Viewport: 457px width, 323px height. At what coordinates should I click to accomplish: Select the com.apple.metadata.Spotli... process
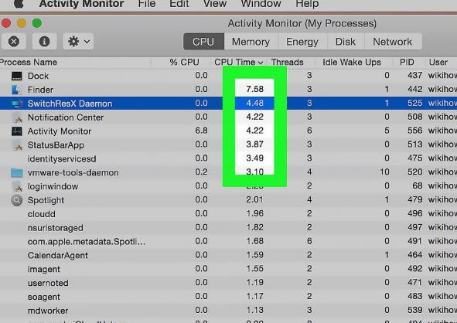[229, 241]
